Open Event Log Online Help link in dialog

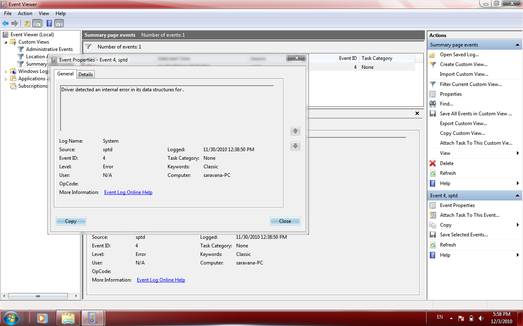pos(128,192)
